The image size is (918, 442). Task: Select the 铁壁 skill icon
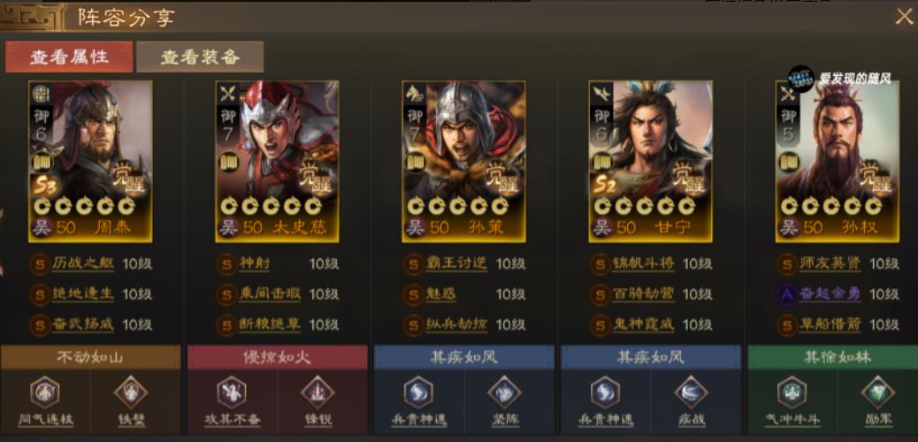131,392
